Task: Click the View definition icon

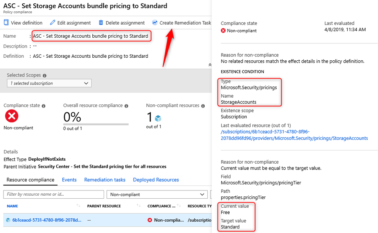Action: pos(6,23)
